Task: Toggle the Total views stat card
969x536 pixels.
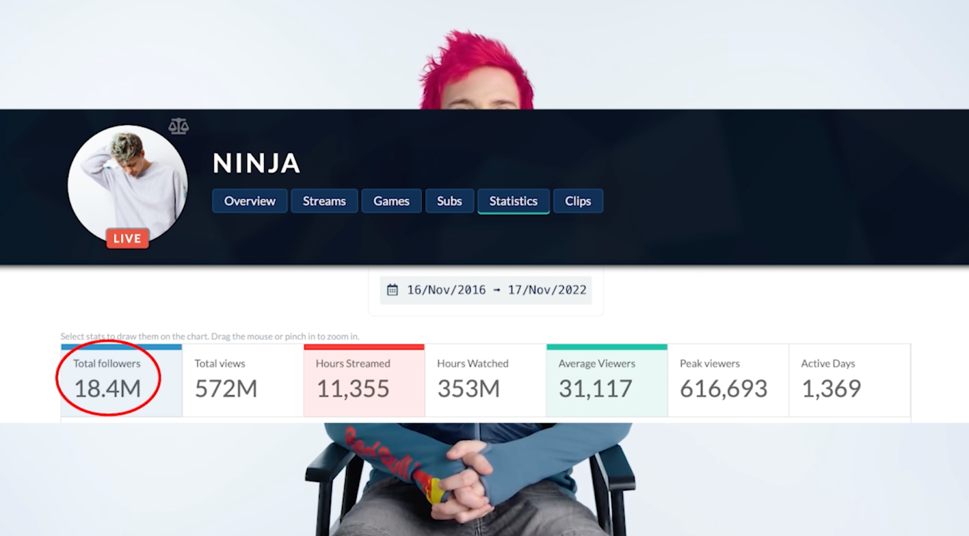Action: point(243,380)
